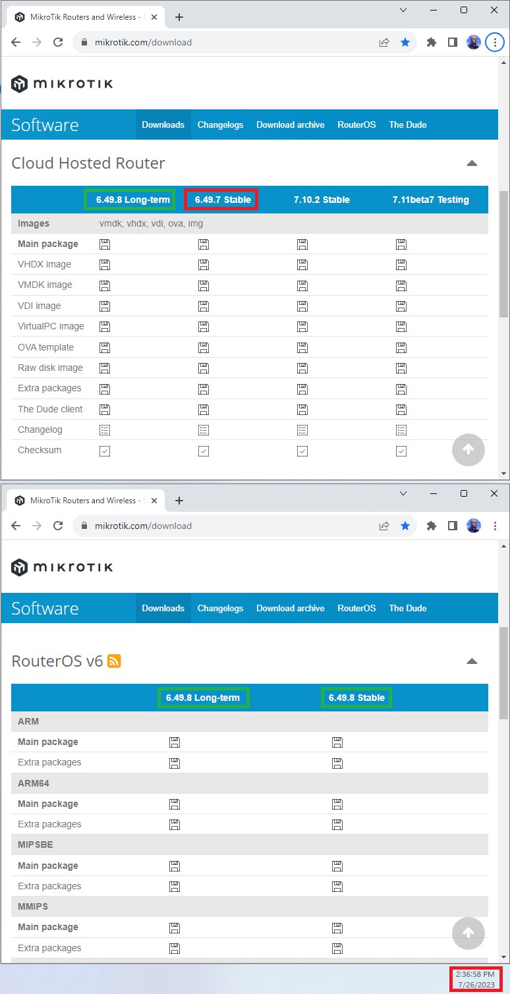Screen dimensions: 510x994
Task: Click 7.10.2 Stable column header
Action: pos(322,200)
